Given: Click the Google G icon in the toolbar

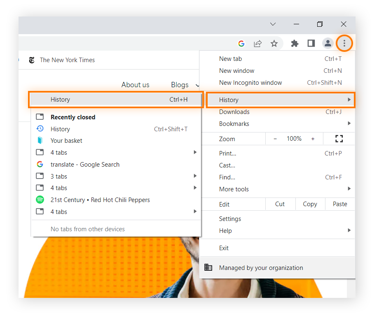Looking at the screenshot, I should coord(241,43).
